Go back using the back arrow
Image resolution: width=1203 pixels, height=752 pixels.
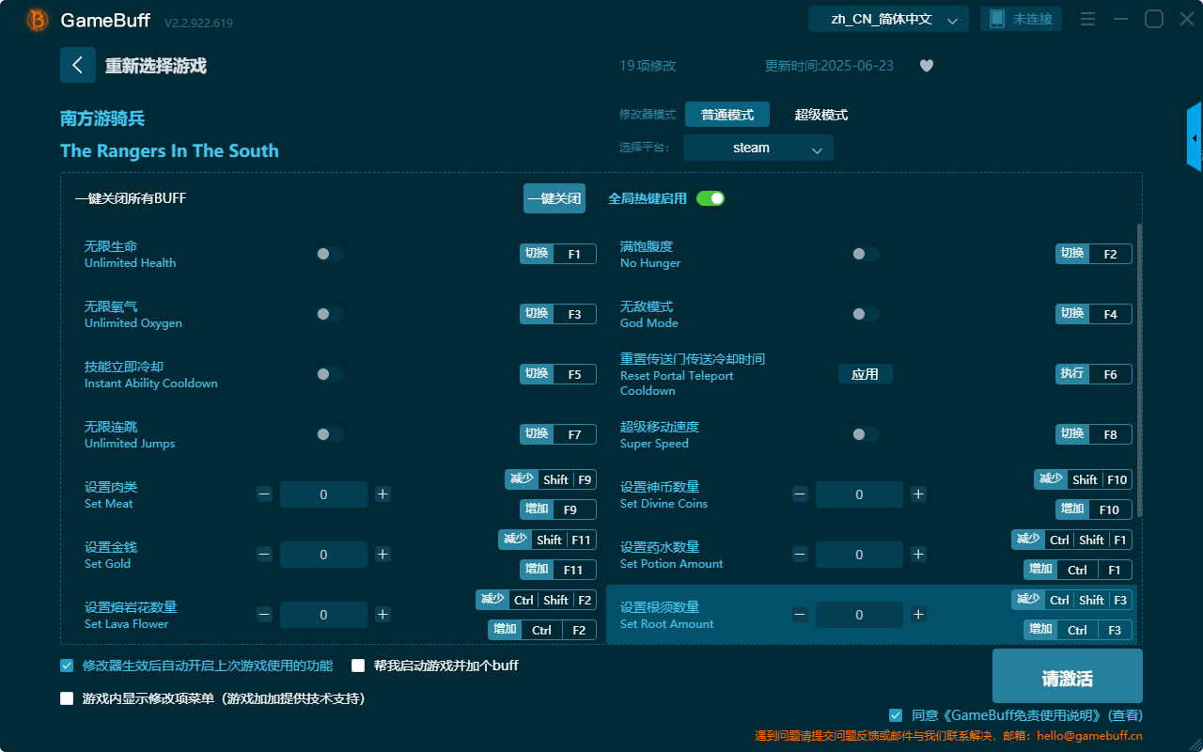(x=78, y=64)
